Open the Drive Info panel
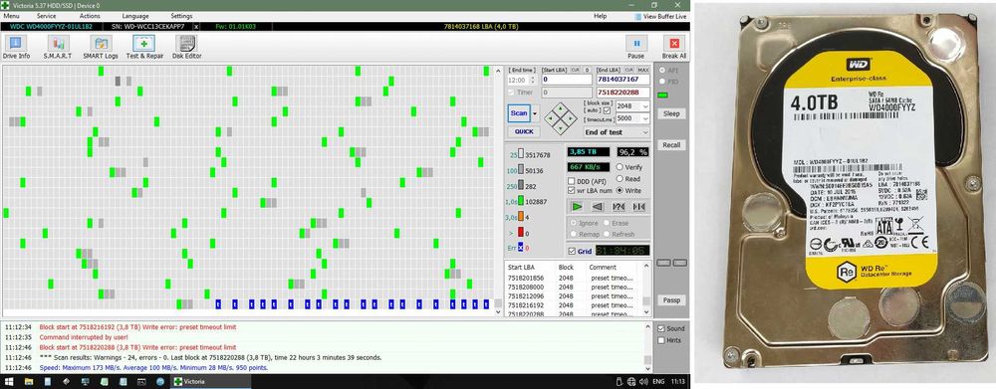 pyautogui.click(x=16, y=48)
